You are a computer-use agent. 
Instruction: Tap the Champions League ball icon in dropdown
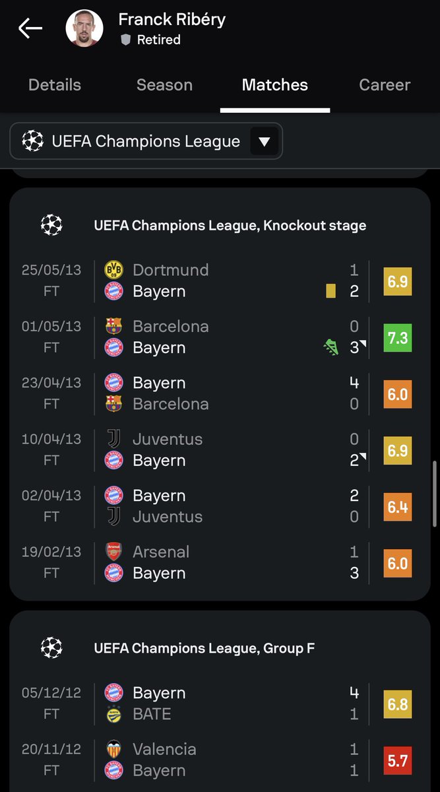coord(32,141)
